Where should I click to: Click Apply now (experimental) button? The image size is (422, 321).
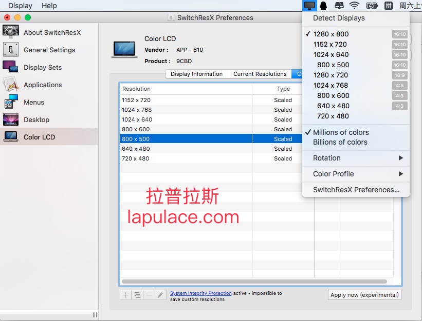(364, 295)
